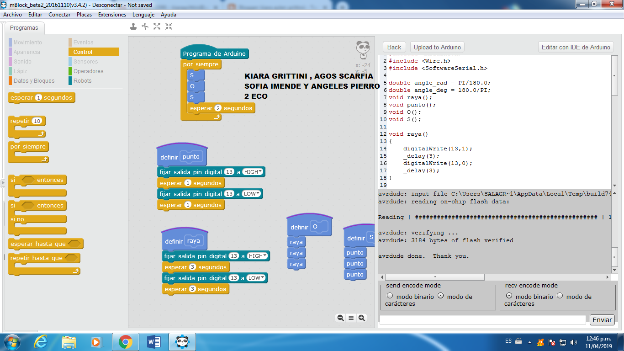The image size is (624, 351).
Task: Switch to mBlock panda taskbar icon
Action: [x=182, y=342]
